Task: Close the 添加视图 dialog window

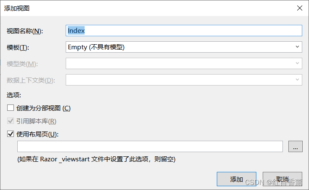Action: pos(299,8)
